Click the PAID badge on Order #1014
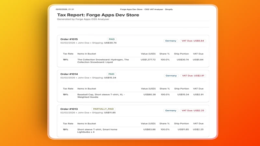Image resolution: width=260 pixels, height=146 pixels. tap(111, 74)
